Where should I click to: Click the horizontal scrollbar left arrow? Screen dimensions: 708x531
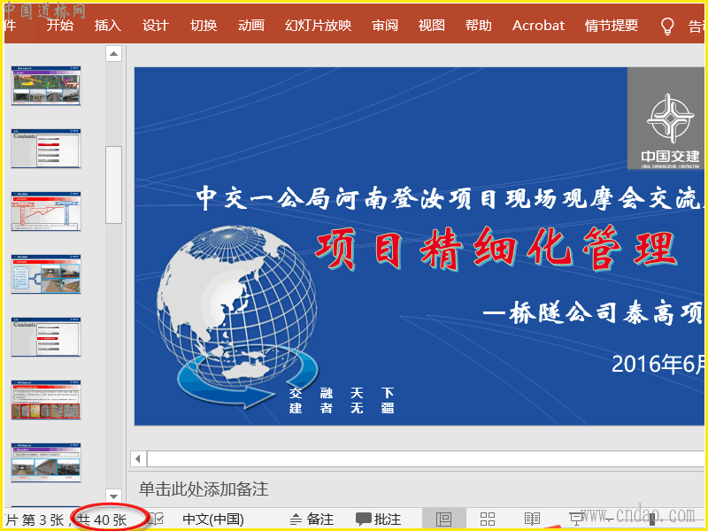pos(138,459)
